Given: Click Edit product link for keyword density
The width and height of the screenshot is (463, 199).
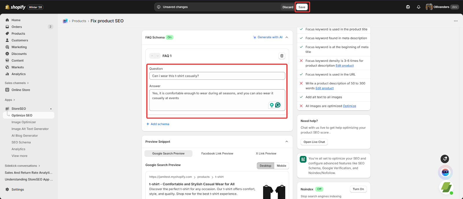Looking at the screenshot, I should point(345,66).
